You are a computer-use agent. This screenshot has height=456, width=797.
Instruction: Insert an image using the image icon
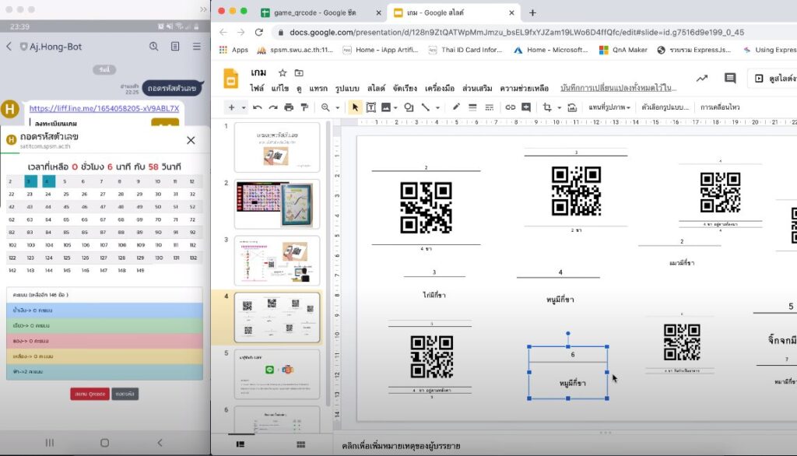(x=386, y=107)
